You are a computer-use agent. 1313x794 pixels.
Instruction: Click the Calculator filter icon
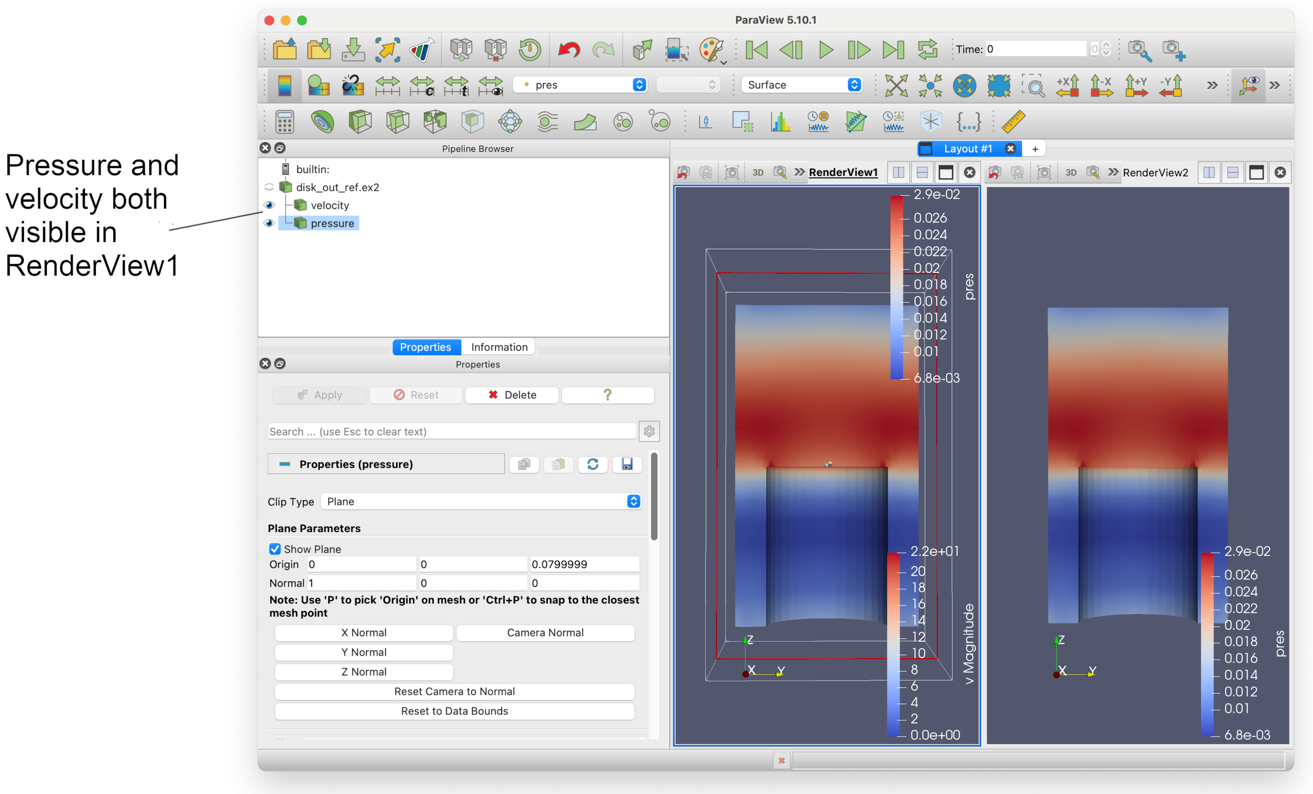click(x=284, y=122)
